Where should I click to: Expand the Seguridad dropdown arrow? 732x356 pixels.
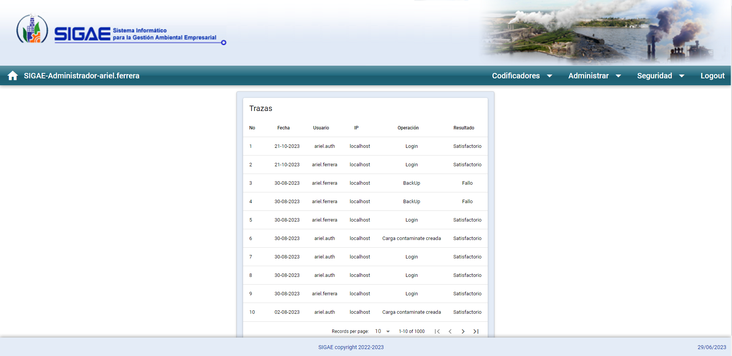coord(682,76)
